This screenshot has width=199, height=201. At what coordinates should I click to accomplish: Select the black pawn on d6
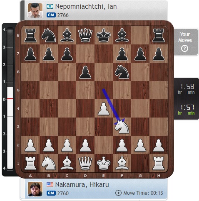click(85, 72)
